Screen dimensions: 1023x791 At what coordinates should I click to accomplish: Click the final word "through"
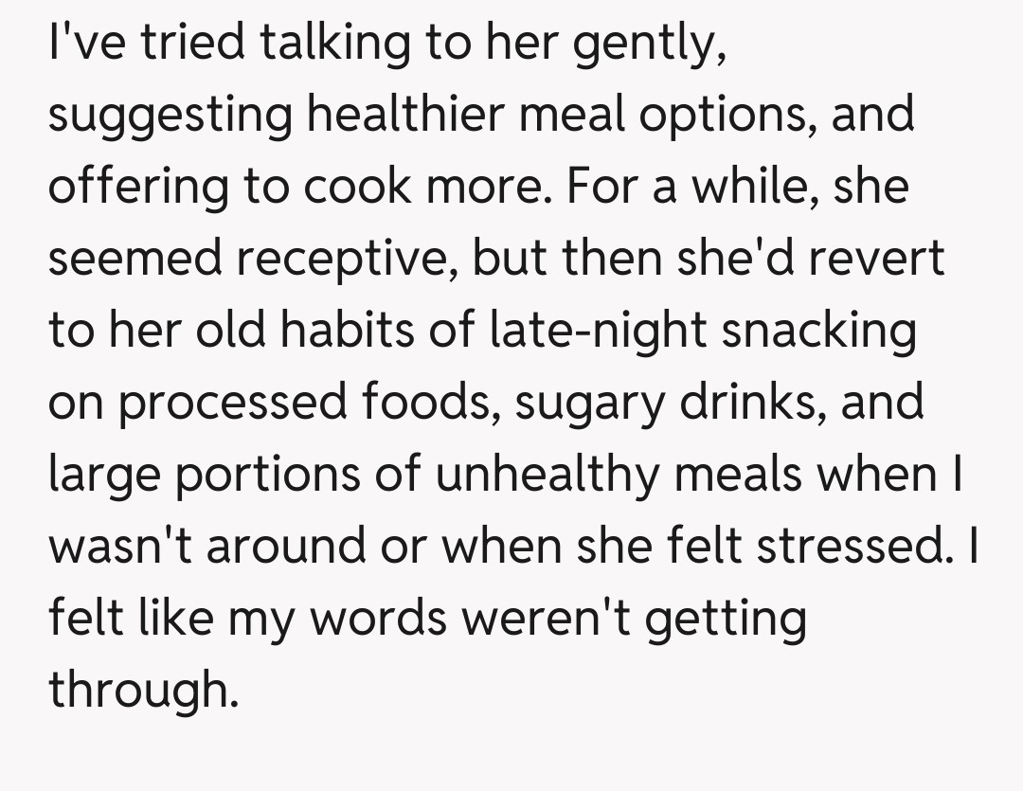click(x=139, y=690)
